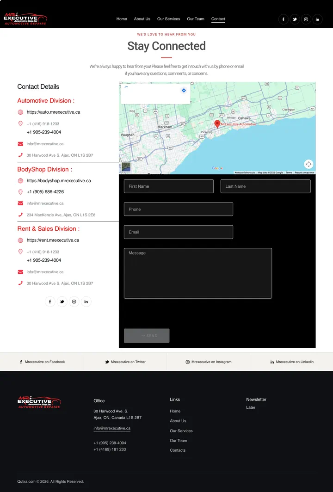The image size is (333, 492).
Task: Open the header LinkedIn icon
Action: [317, 19]
